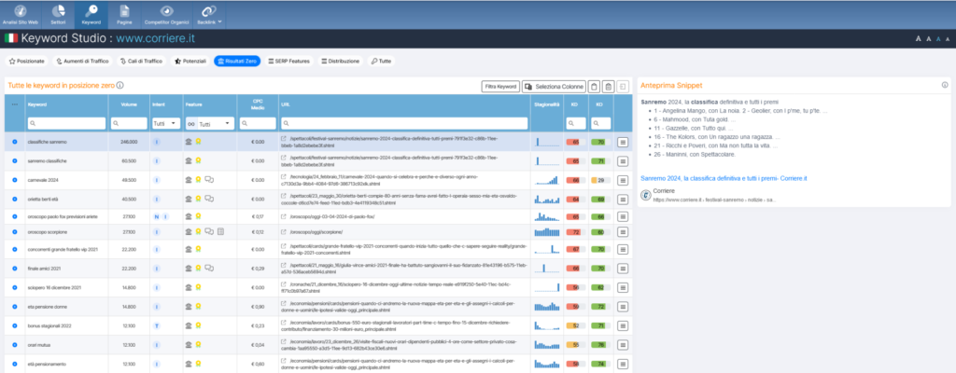The height and width of the screenshot is (373, 956).
Task: Expand the sanremo classifiche row
Action: 15,160
